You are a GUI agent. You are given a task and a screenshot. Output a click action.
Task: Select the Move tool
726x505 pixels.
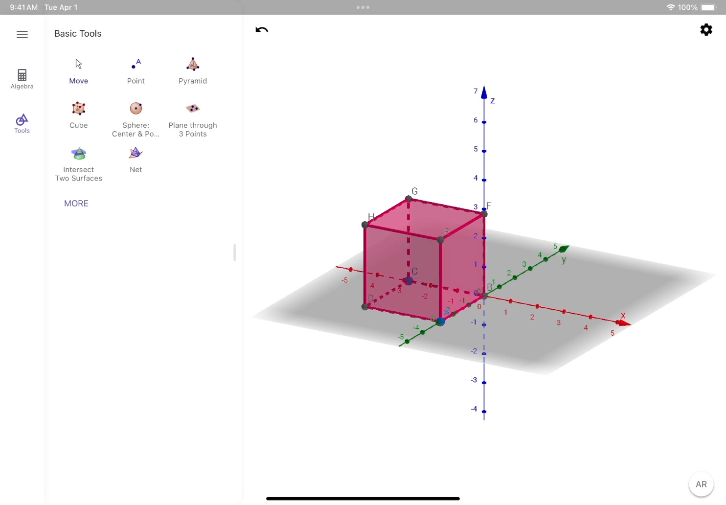(78, 71)
